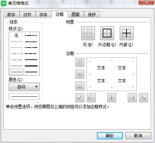Select the fine dotted line style
This screenshot has width=155, height=143.
(16, 41)
